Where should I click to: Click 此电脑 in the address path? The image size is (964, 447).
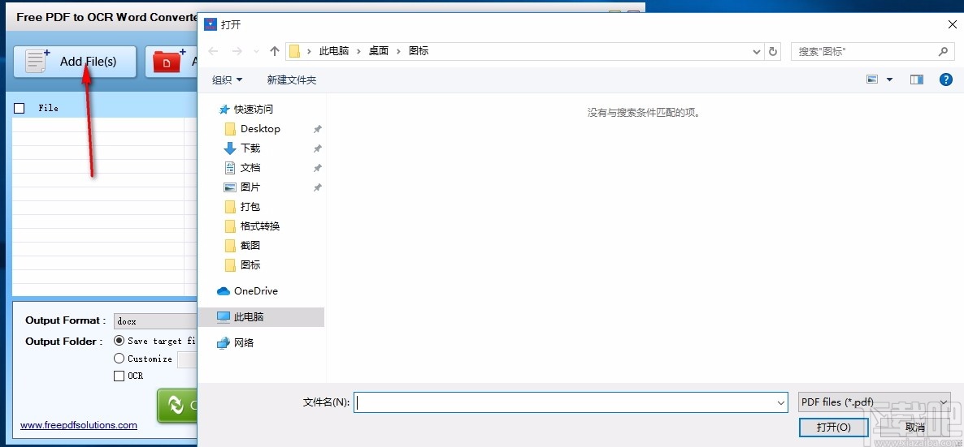tap(334, 51)
